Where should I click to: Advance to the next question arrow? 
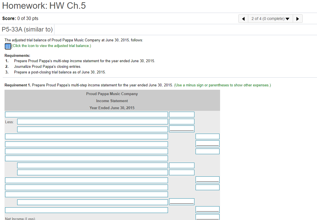point(298,19)
